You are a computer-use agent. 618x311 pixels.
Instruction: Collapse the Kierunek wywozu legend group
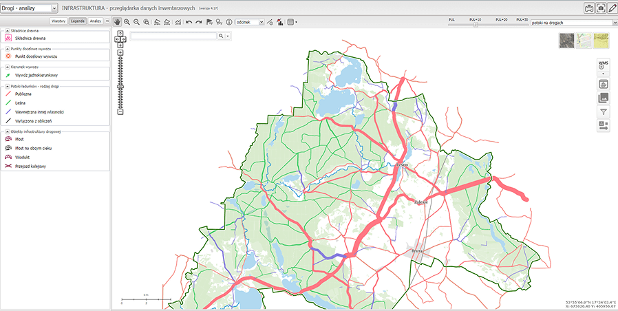(7, 67)
